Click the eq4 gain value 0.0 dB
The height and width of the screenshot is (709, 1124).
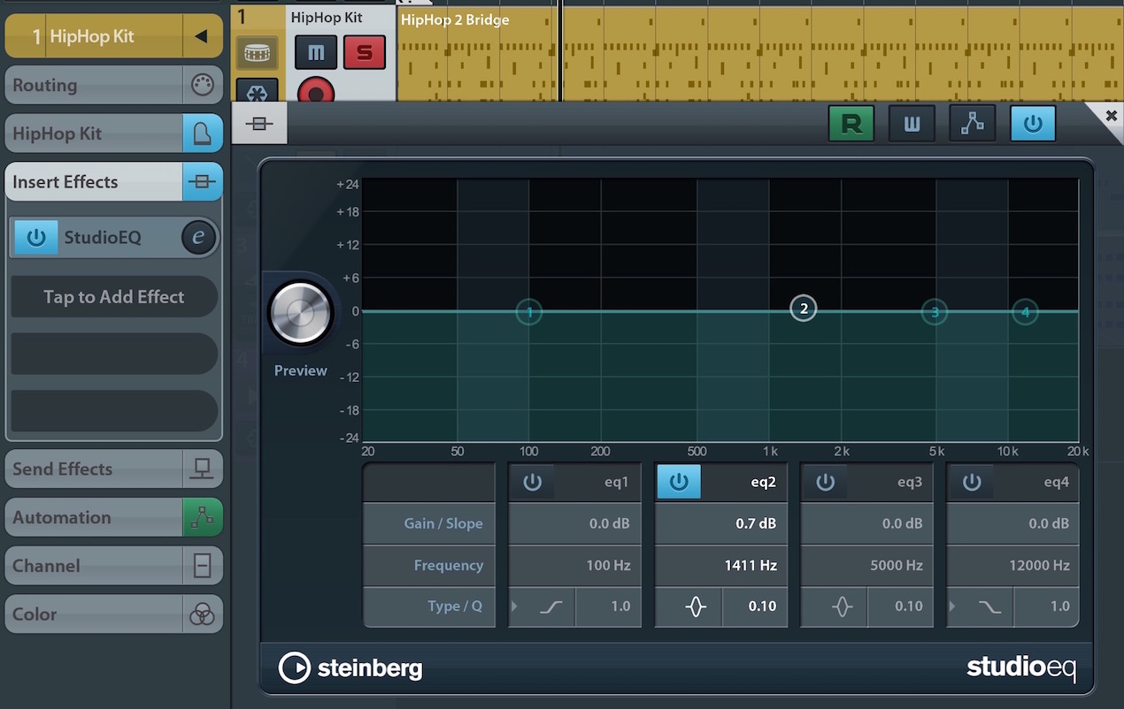coord(1013,523)
